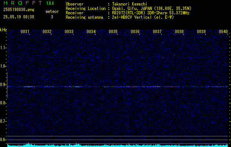This screenshot has width=231, height=147.
Task: Click observer name Takanori Kawachi
Action: [x=130, y=4]
